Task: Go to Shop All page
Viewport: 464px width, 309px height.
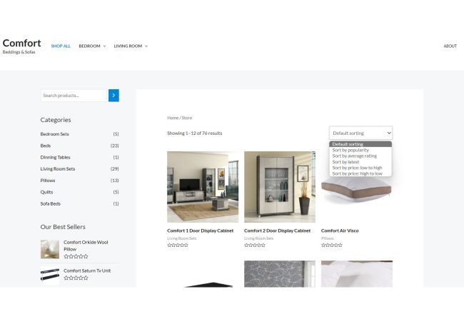Action: coord(61,46)
